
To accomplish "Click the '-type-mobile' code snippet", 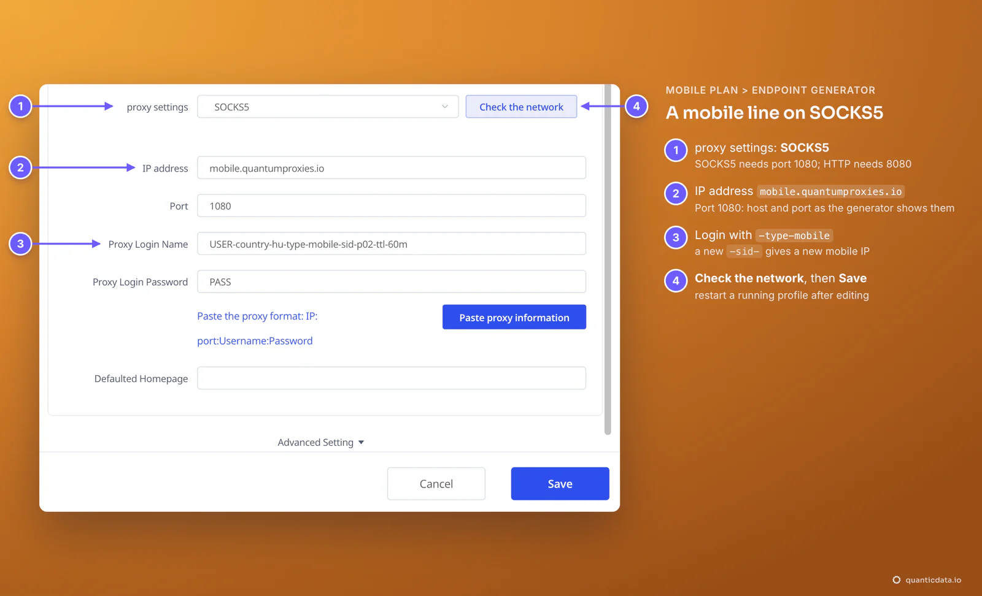I will [x=794, y=235].
